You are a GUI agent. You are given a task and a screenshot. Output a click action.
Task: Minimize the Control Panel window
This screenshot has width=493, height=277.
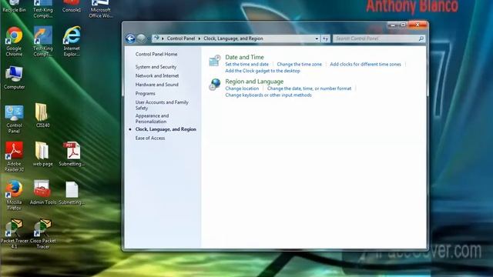coord(392,25)
